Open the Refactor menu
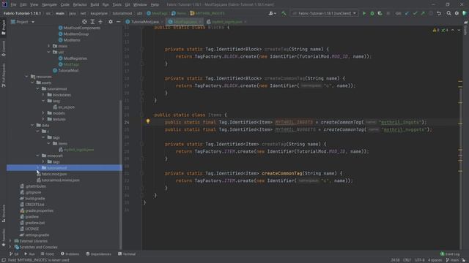Screen dimensions: 469x263 [80, 5]
